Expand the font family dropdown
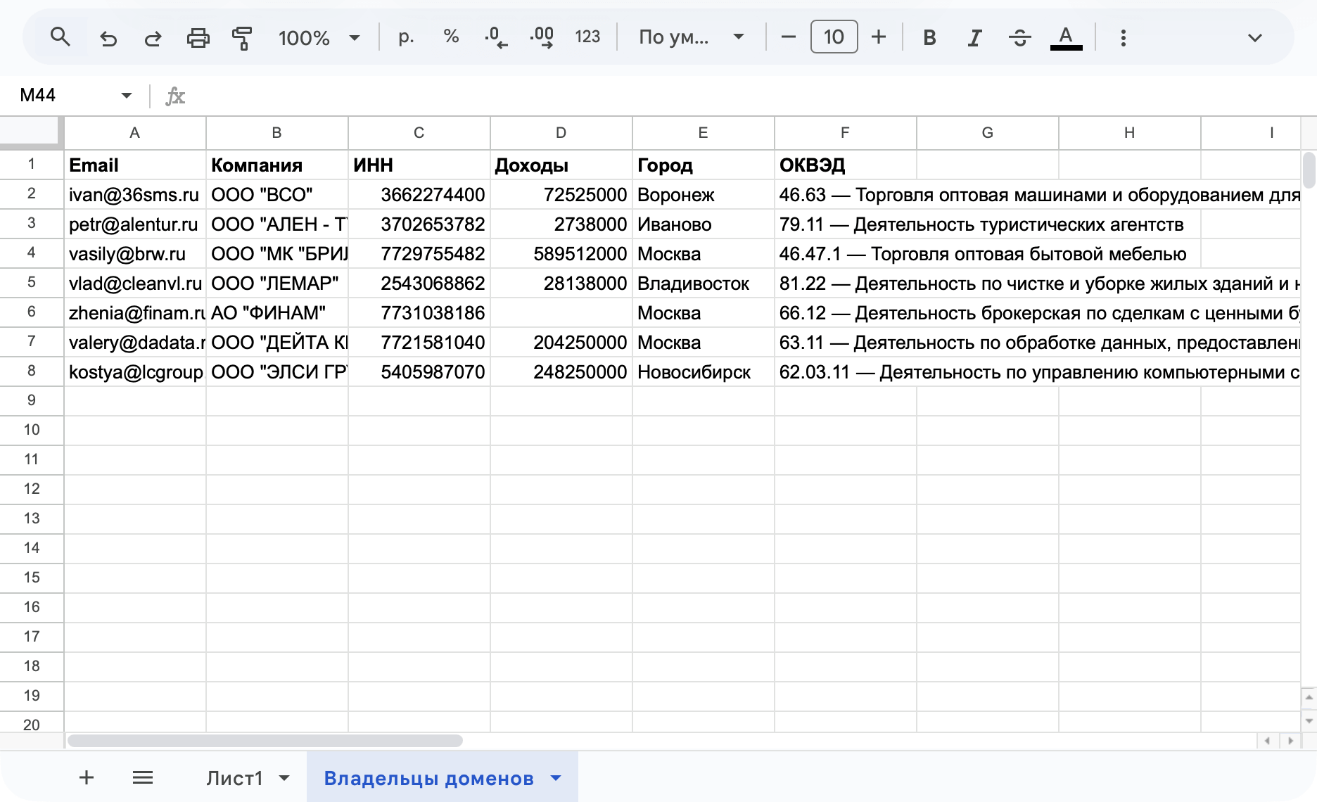Viewport: 1317px width, 802px height. click(x=691, y=37)
